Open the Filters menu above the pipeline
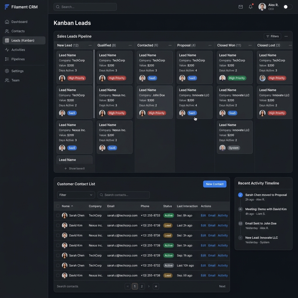This screenshot has height=298, width=298. pyautogui.click(x=272, y=36)
